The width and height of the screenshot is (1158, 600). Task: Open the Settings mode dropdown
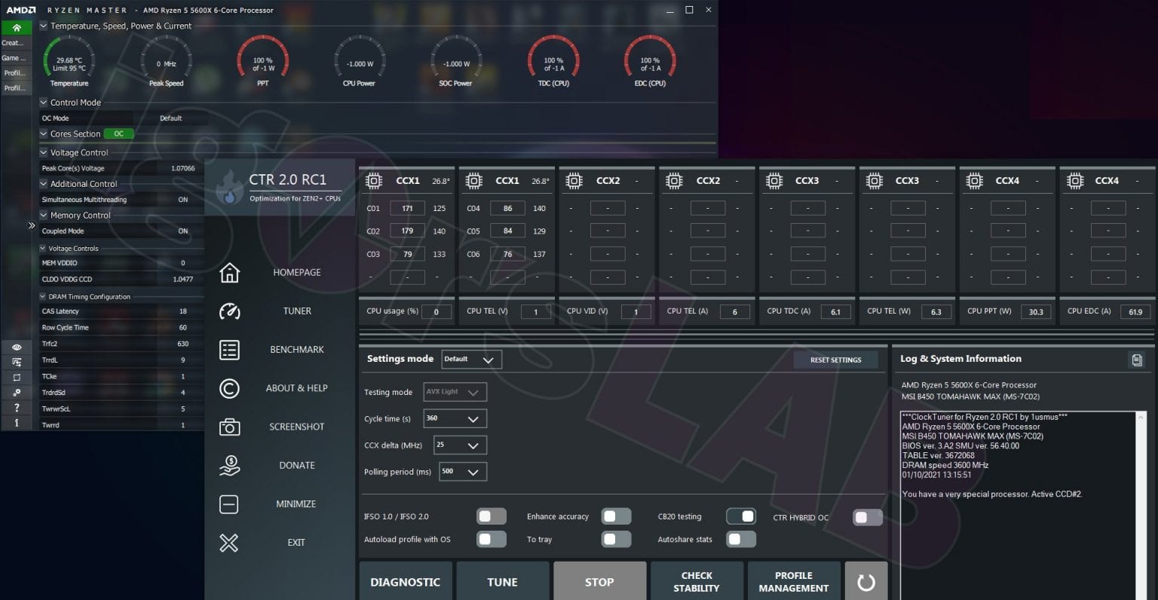470,359
